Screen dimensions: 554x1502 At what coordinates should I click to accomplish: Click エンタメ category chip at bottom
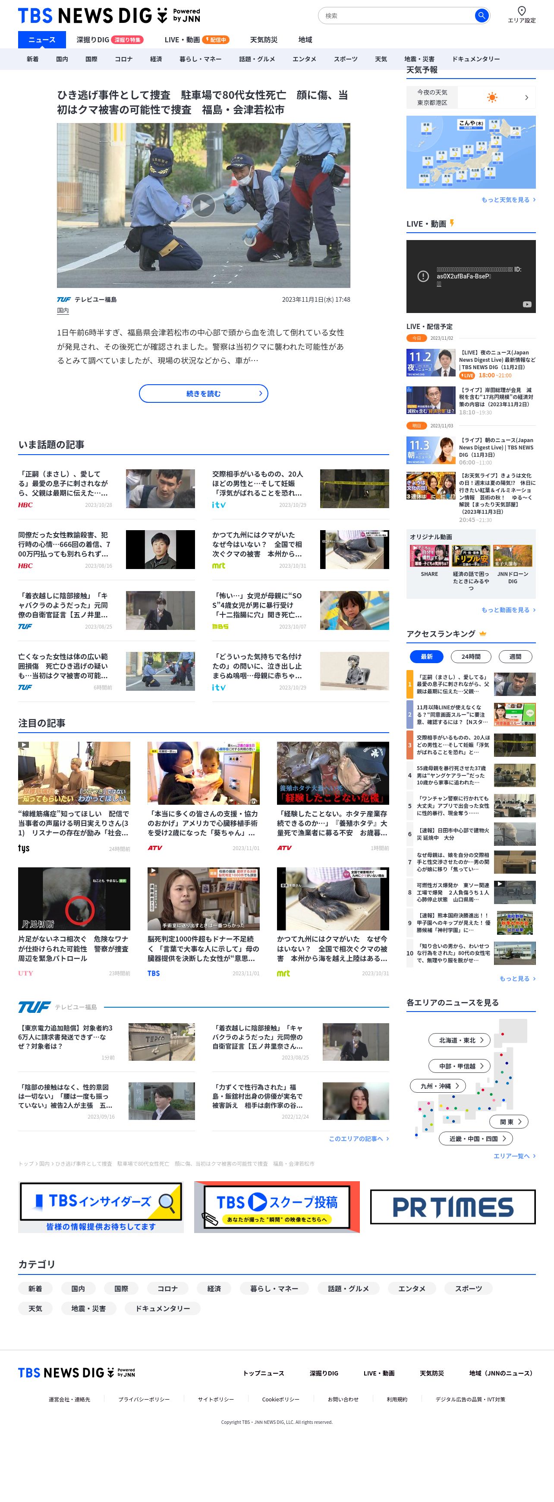click(x=412, y=1289)
